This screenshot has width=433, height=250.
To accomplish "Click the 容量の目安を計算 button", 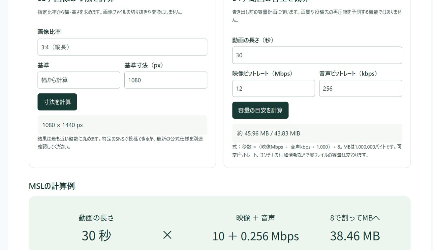I will pos(260,110).
